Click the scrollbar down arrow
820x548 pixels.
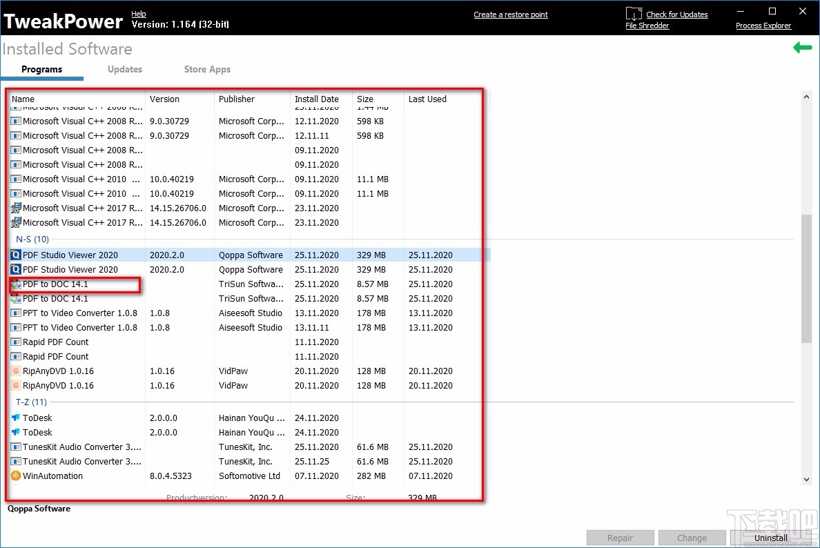tap(806, 480)
